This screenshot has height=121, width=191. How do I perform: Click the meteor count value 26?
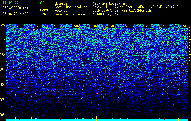point(44,14)
